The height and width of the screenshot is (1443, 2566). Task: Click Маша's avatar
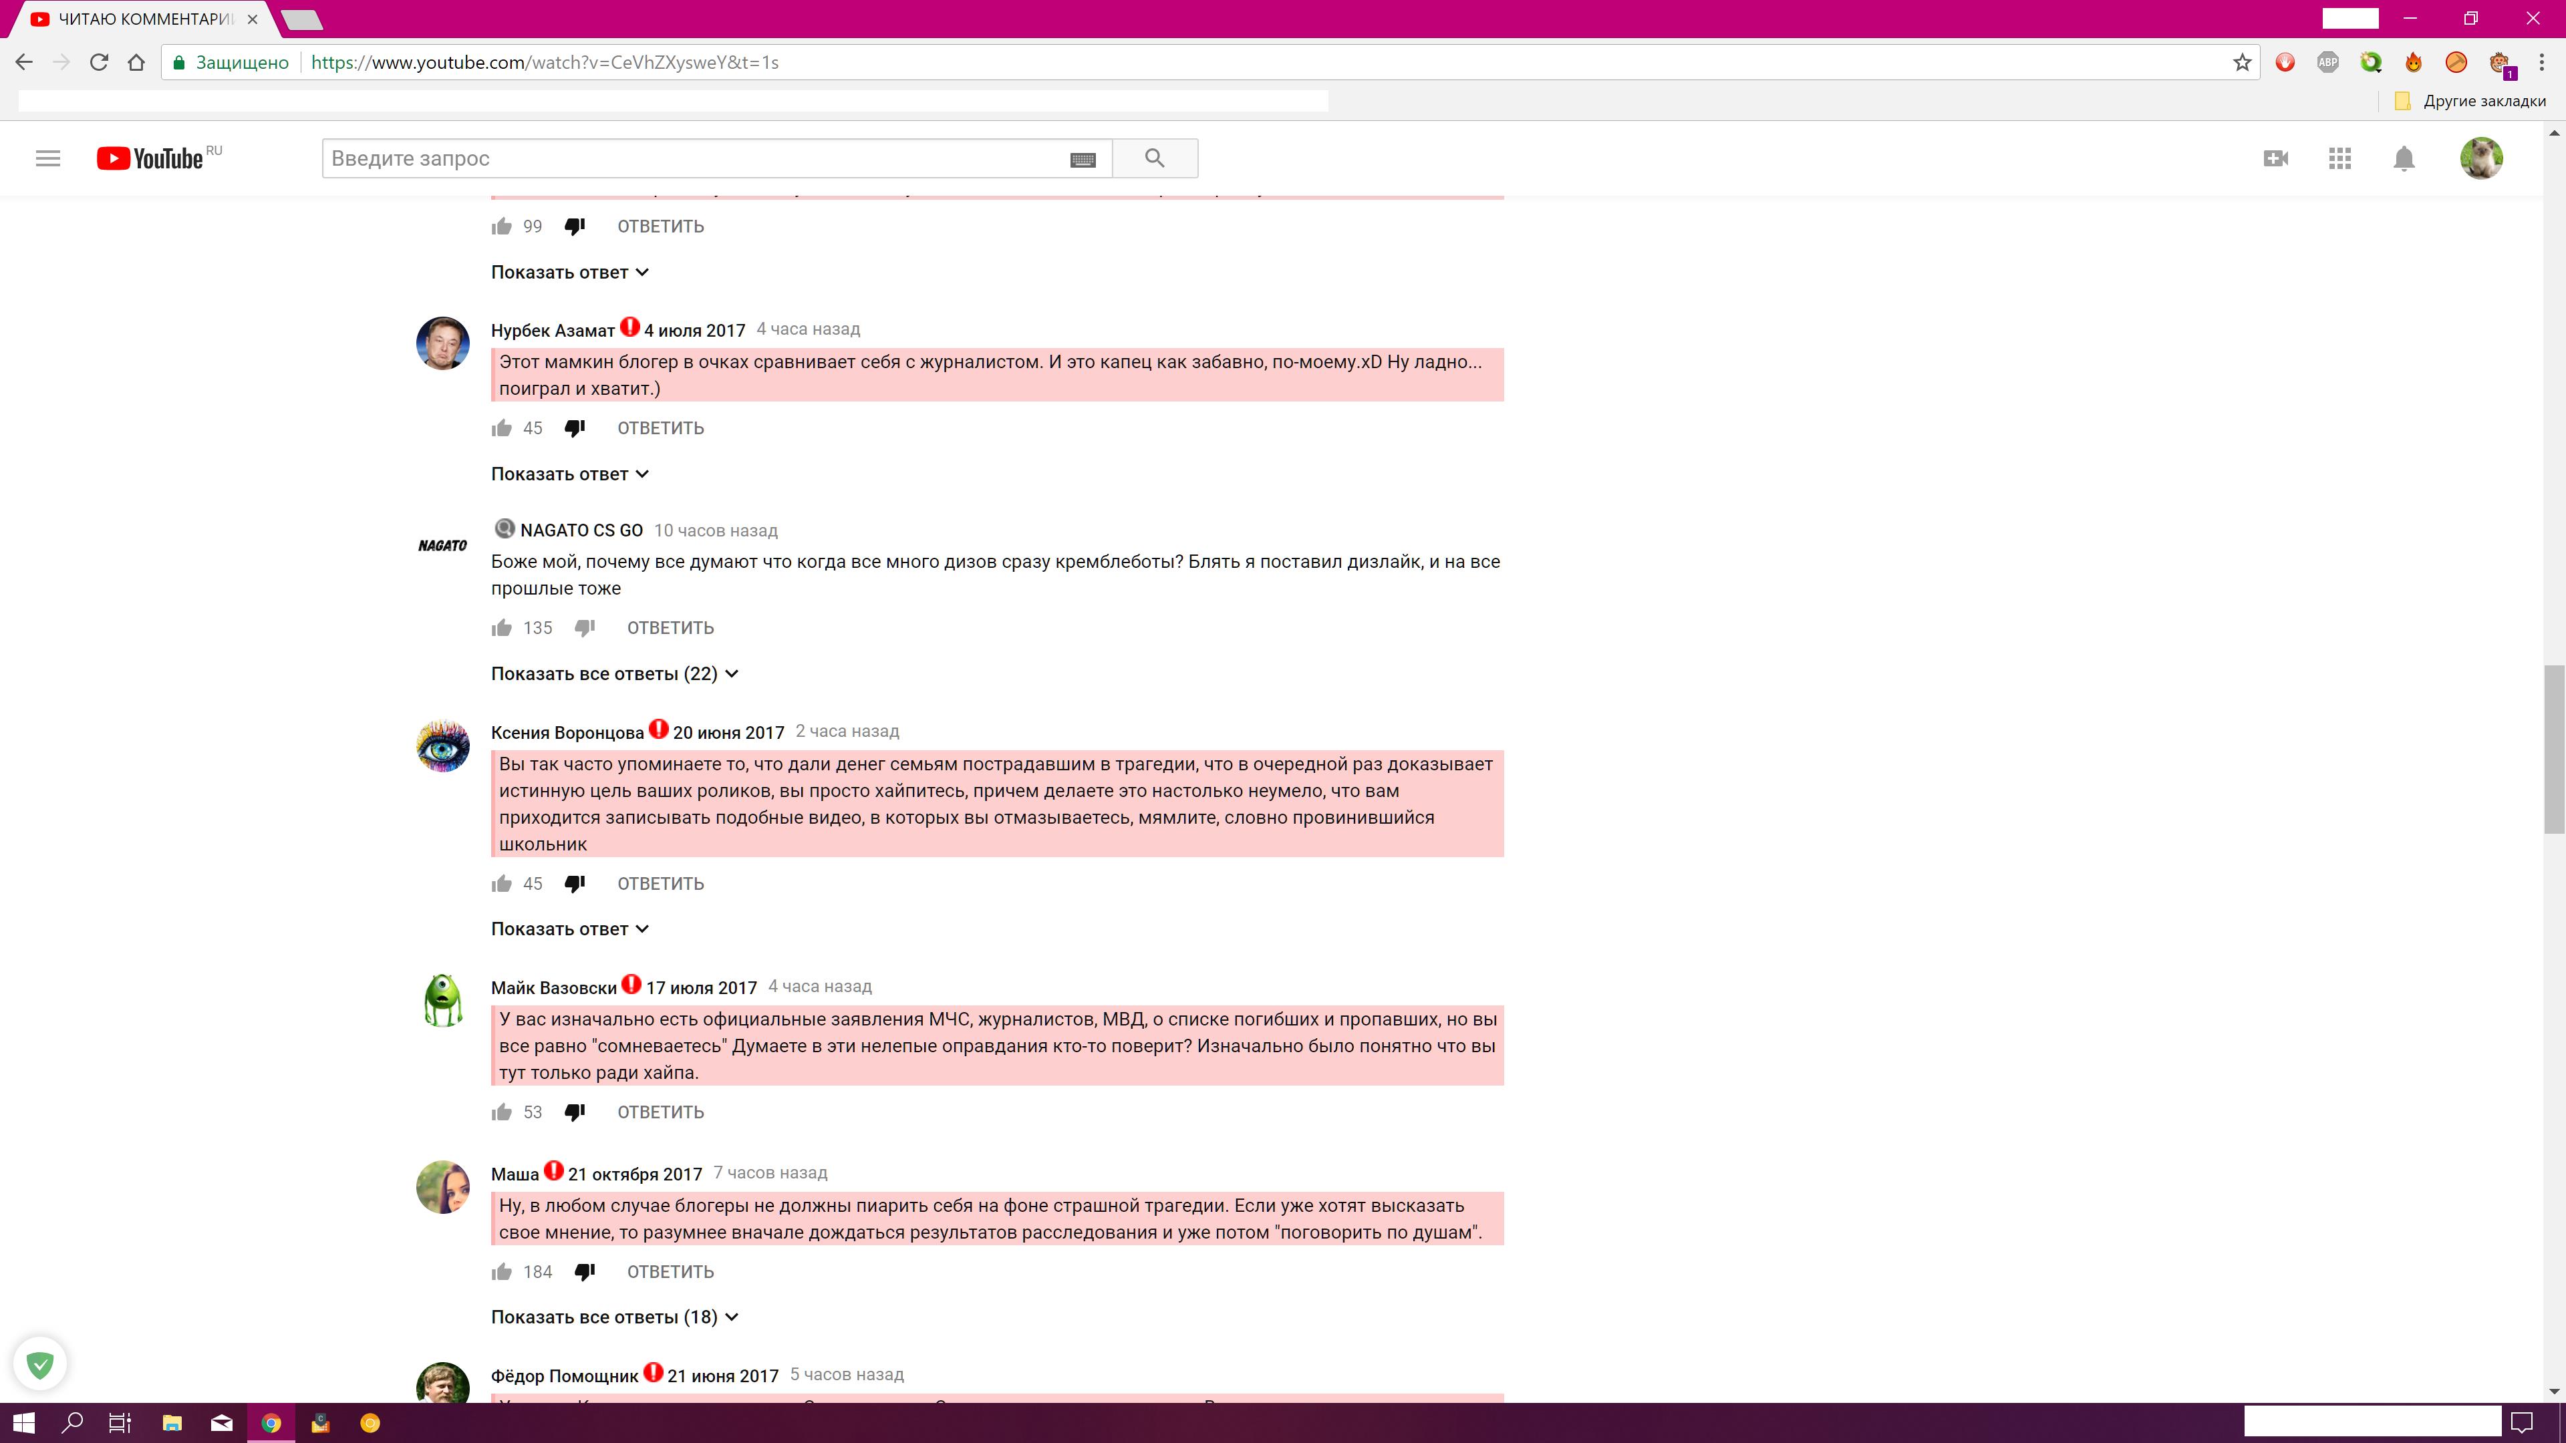[x=442, y=1187]
